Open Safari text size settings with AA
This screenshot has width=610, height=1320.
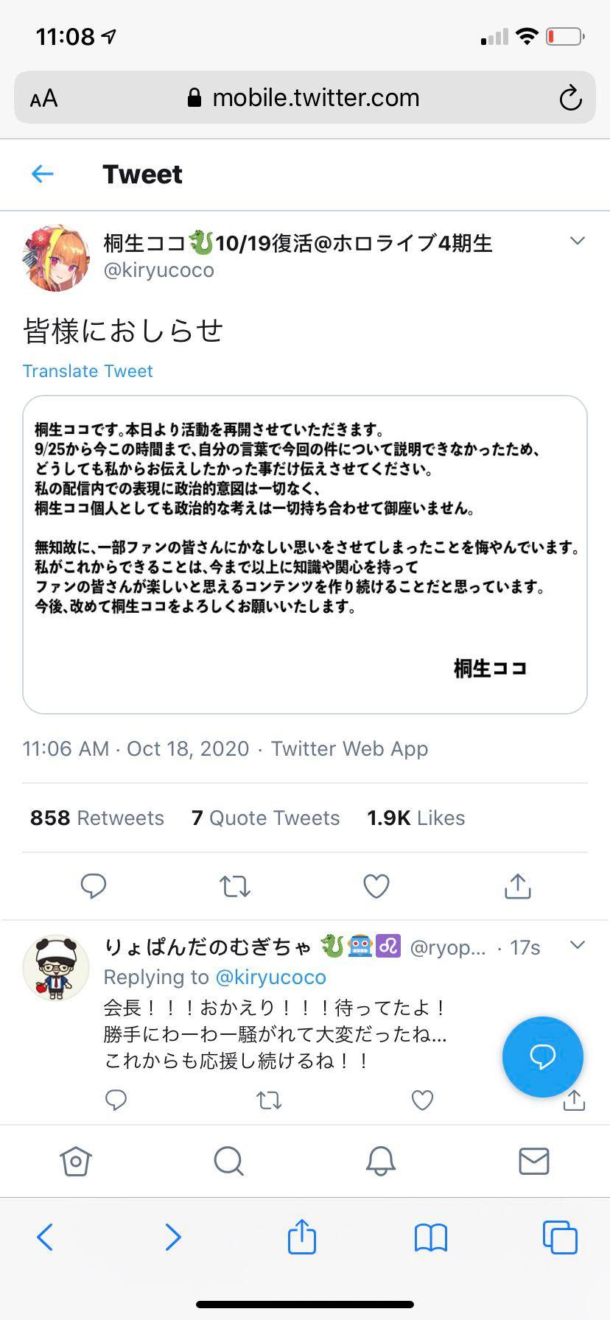tap(43, 96)
